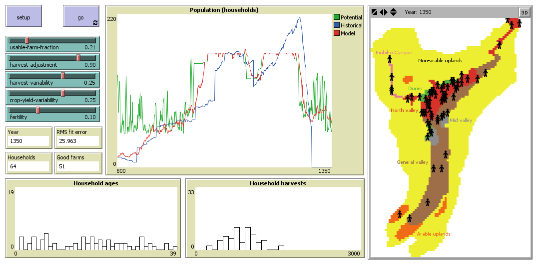Click the horizontal arrows icon in view header

(384, 12)
